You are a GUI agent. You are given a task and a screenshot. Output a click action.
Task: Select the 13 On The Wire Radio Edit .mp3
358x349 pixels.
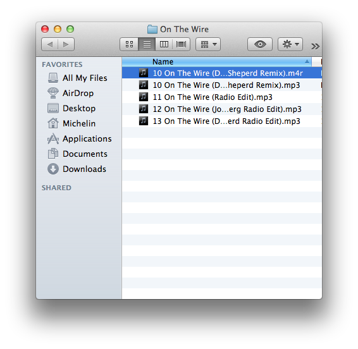[x=222, y=121]
